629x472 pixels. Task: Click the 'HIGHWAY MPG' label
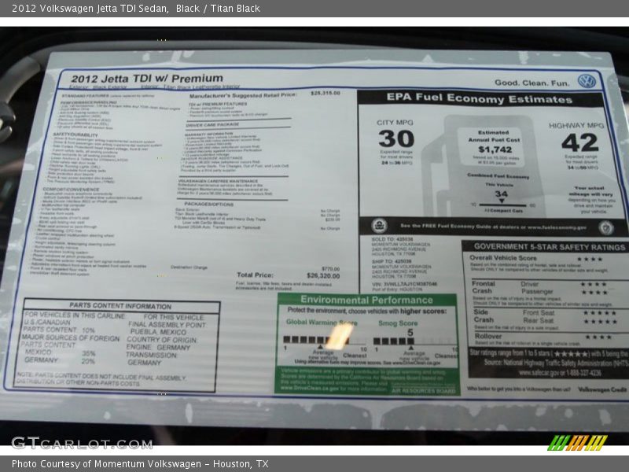pyautogui.click(x=576, y=126)
